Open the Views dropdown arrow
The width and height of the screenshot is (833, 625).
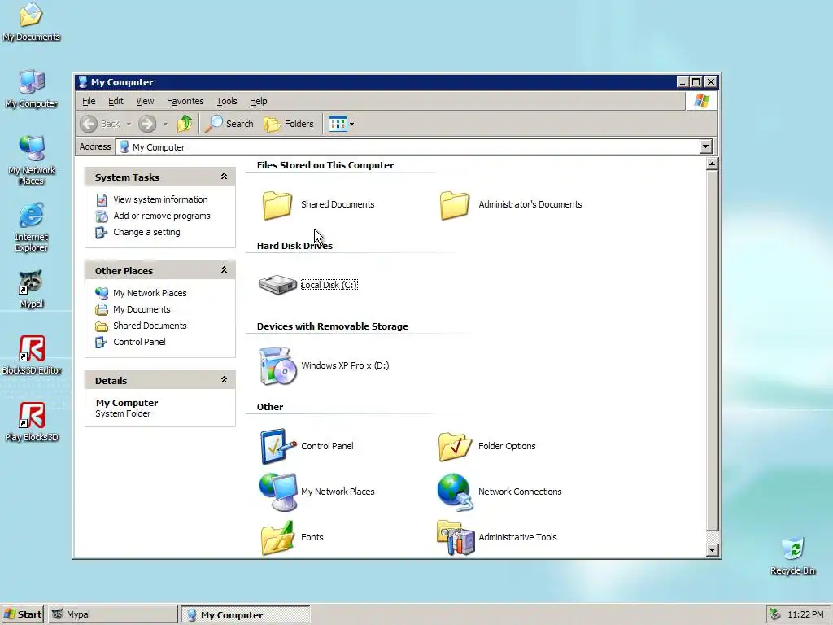tap(351, 125)
